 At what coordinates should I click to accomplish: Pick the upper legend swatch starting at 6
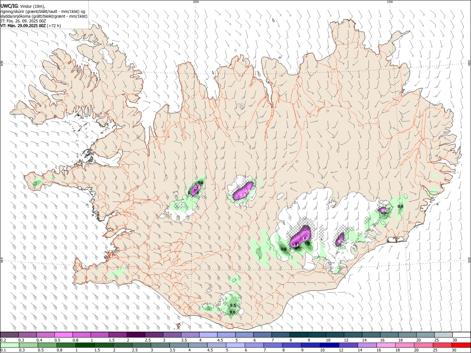[x=262, y=335]
